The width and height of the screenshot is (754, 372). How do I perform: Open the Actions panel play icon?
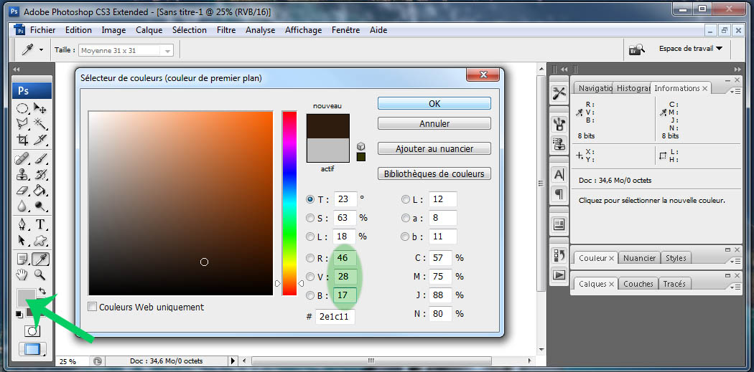point(559,275)
